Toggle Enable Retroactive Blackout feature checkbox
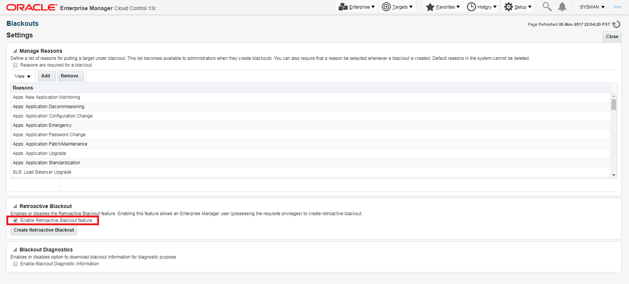Viewport: 629px width, 284px height. tap(15, 220)
